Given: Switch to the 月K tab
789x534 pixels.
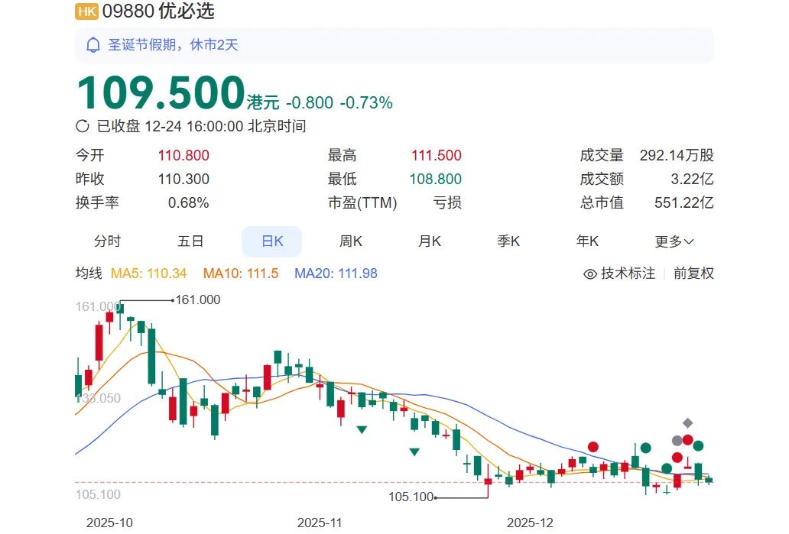Looking at the screenshot, I should pos(429,241).
